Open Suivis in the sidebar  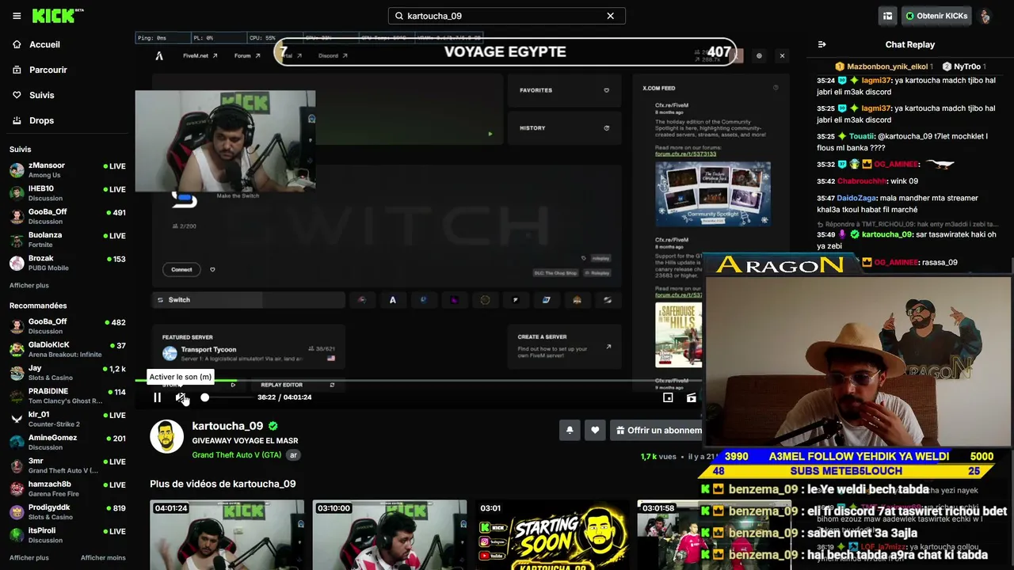[42, 95]
